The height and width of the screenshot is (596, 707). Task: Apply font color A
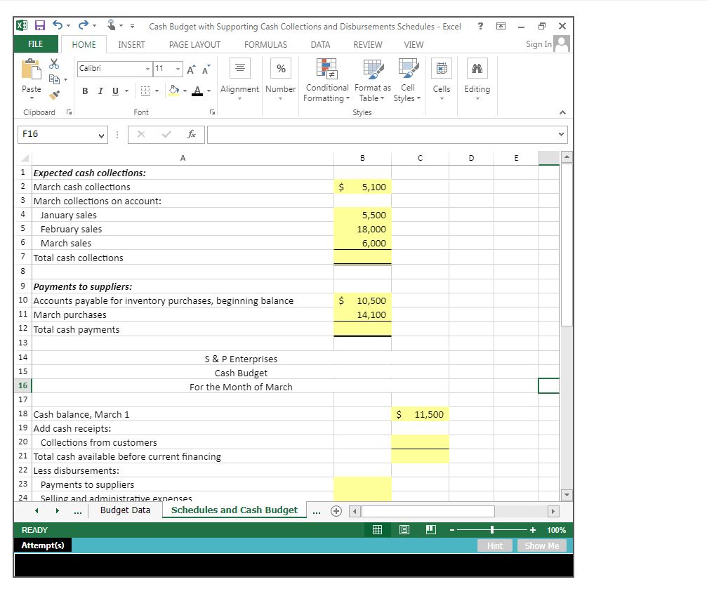point(197,91)
